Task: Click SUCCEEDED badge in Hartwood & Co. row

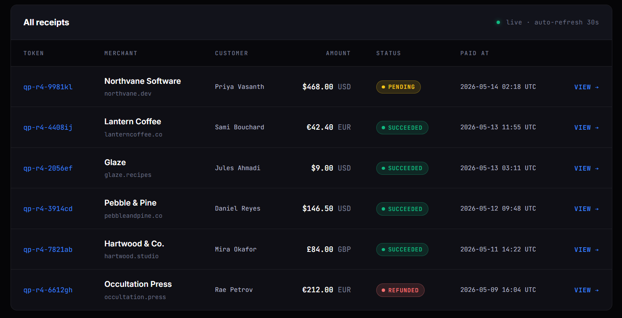Action: coord(402,250)
